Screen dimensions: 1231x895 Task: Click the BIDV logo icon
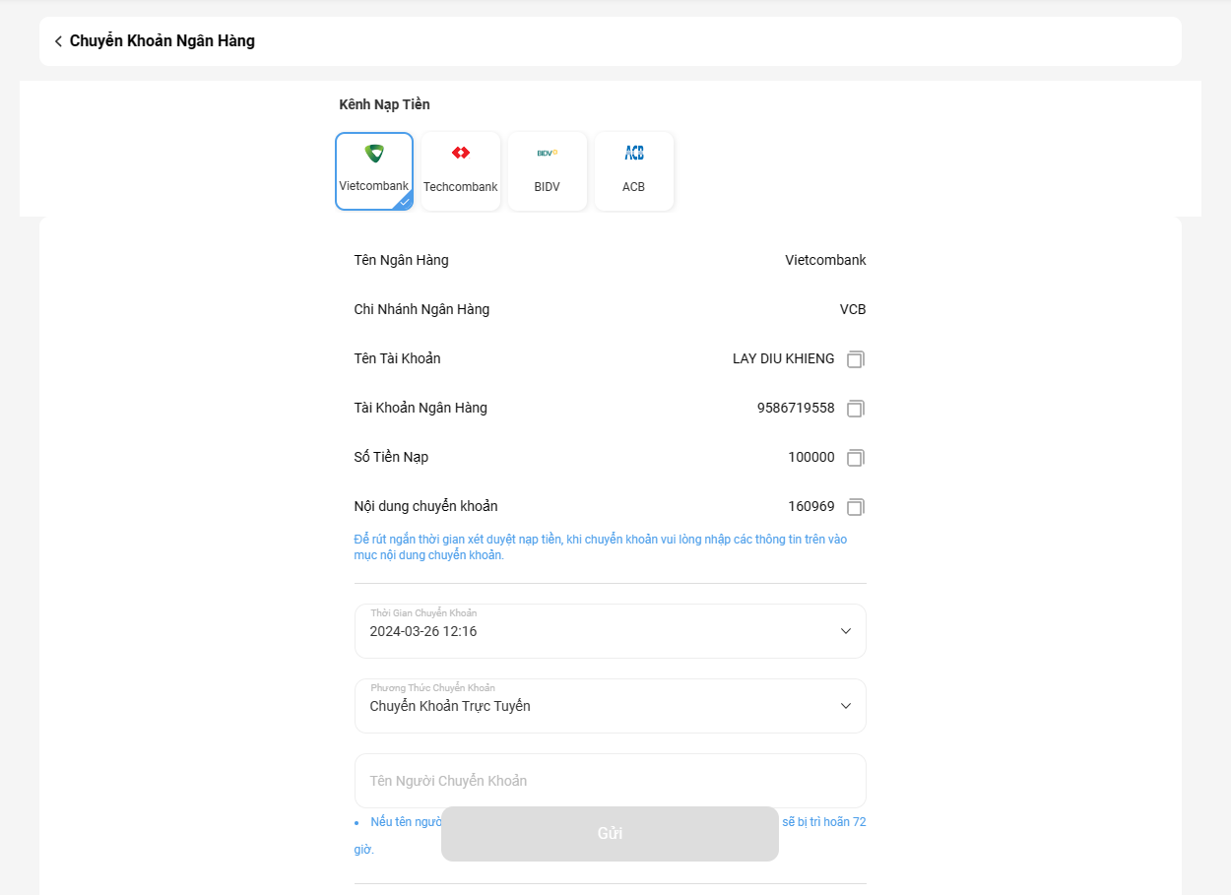click(x=548, y=153)
